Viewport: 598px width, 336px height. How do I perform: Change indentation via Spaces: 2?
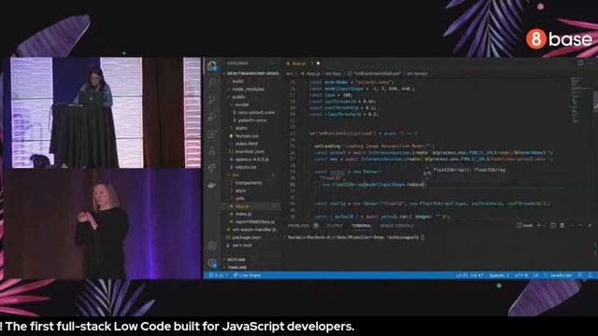[499, 275]
